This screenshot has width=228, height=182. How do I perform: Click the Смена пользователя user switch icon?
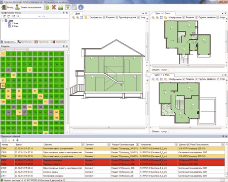coord(17,7)
